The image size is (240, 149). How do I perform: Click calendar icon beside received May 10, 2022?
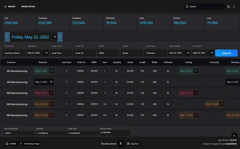(x=51, y=104)
